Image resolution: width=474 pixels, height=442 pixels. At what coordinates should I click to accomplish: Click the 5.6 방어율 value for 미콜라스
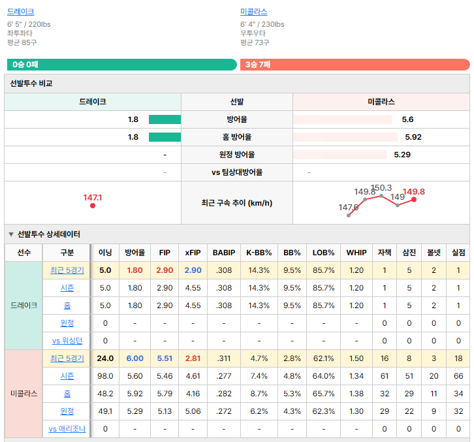coord(407,119)
